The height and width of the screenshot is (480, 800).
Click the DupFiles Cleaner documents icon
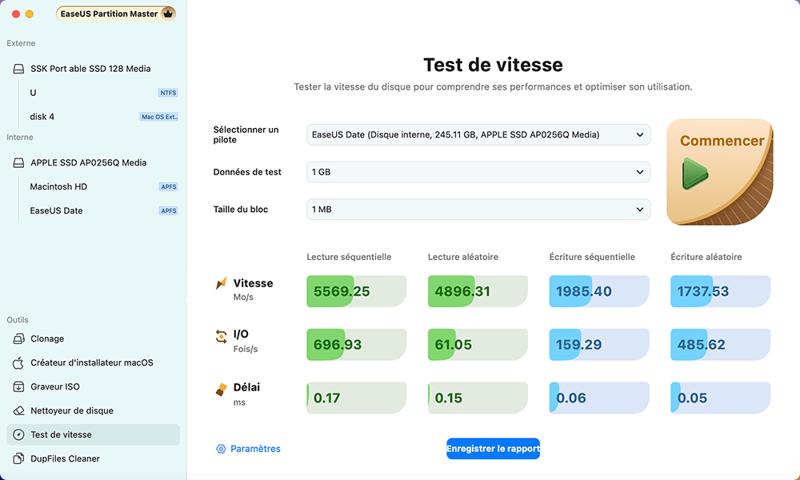click(18, 458)
